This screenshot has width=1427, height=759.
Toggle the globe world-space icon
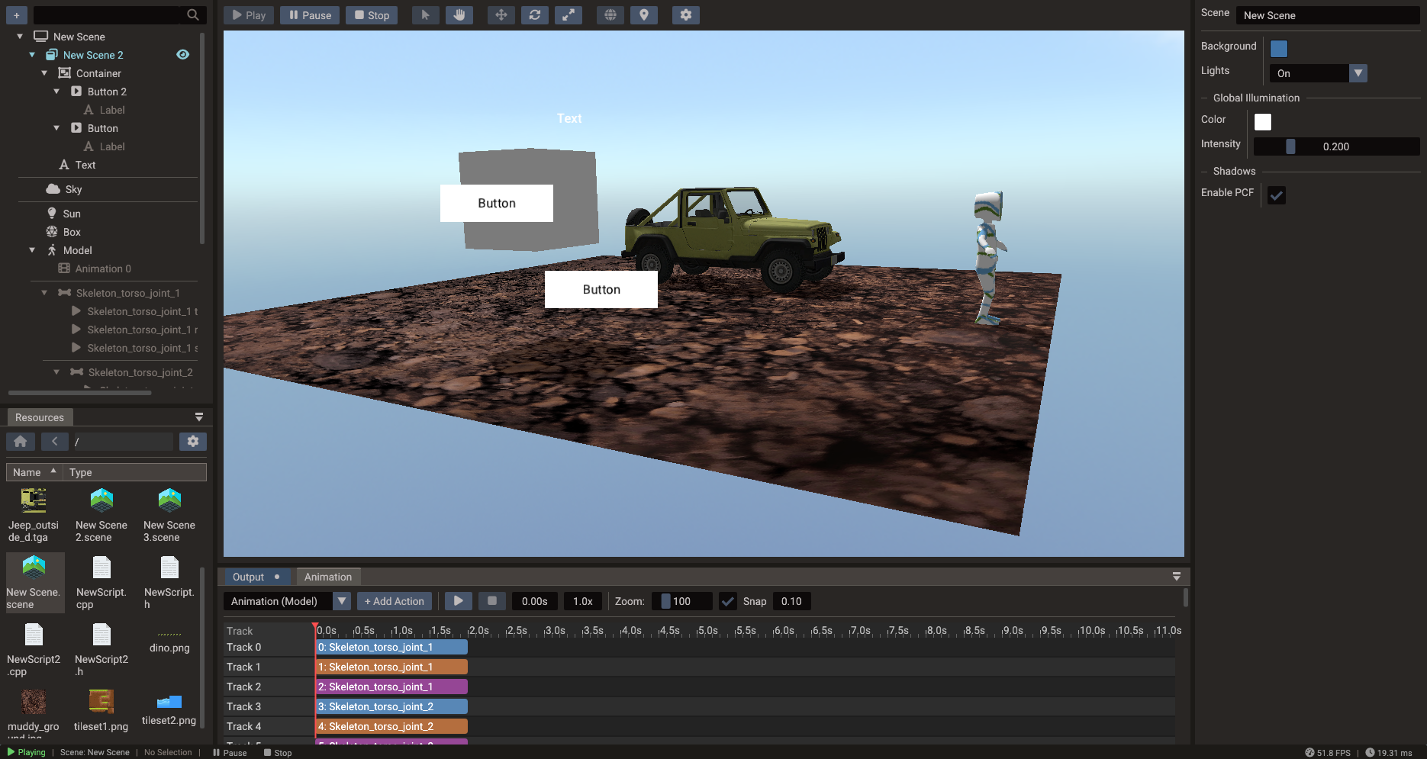coord(610,15)
